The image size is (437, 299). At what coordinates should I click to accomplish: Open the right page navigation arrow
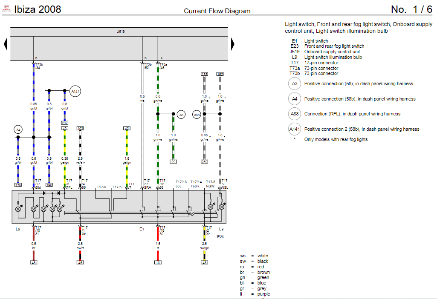tap(232, 44)
